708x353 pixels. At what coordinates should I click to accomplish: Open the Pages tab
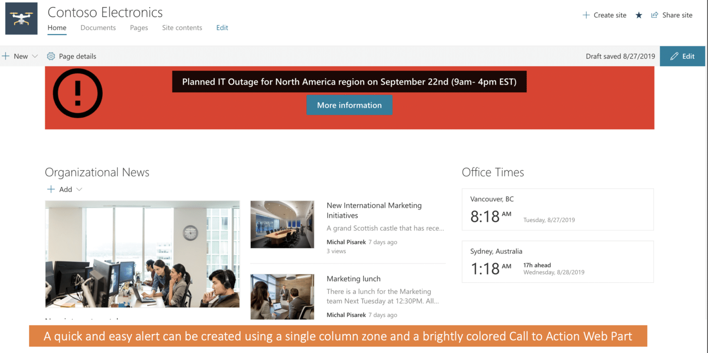coord(139,28)
